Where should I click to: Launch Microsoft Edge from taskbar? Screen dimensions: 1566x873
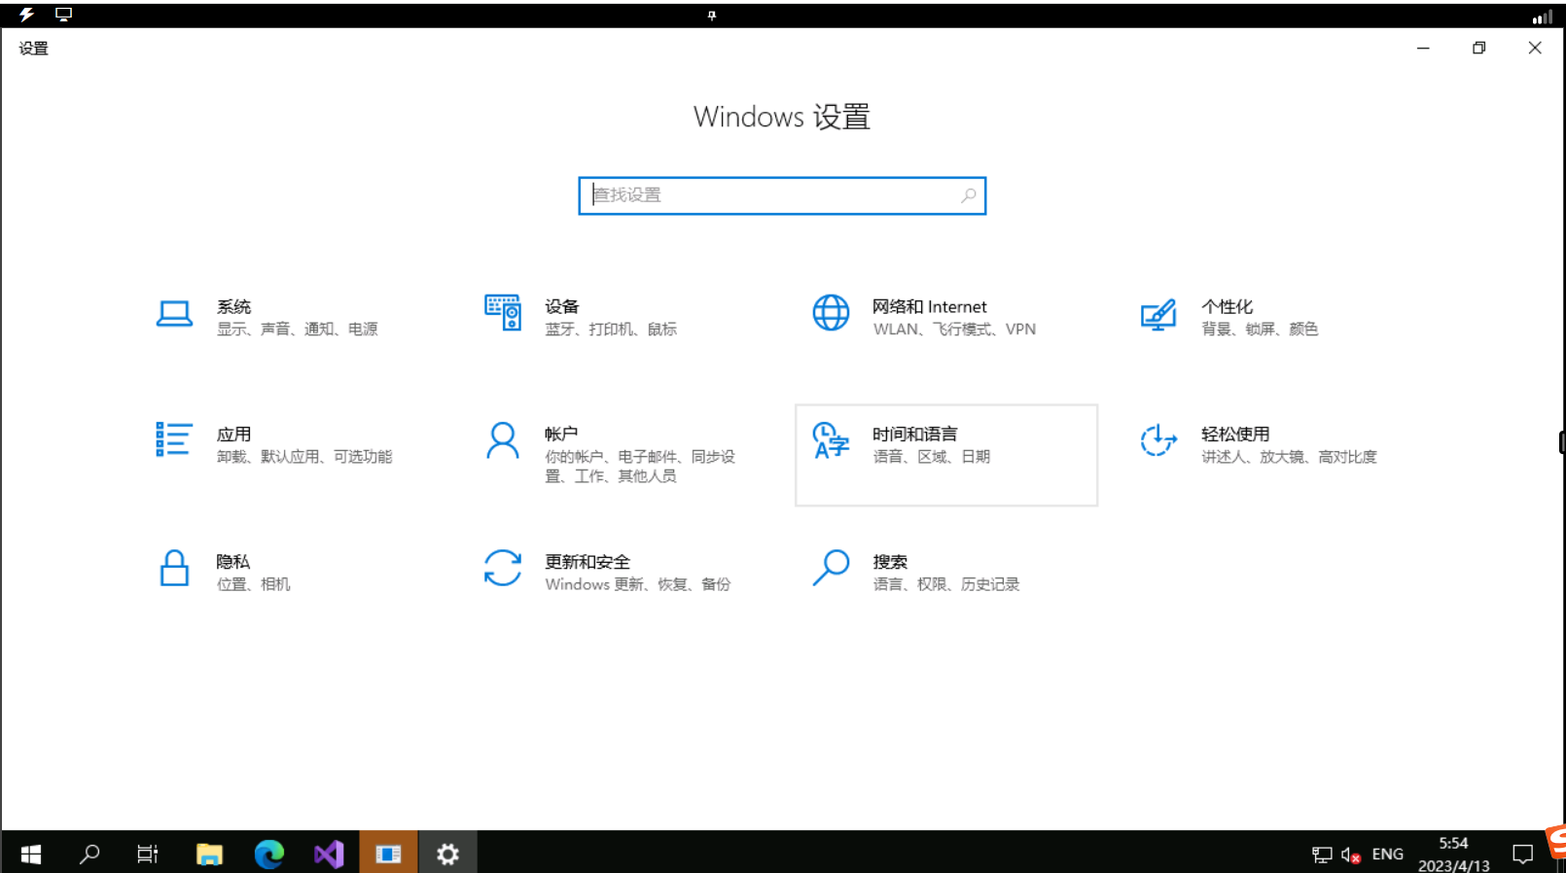point(268,854)
